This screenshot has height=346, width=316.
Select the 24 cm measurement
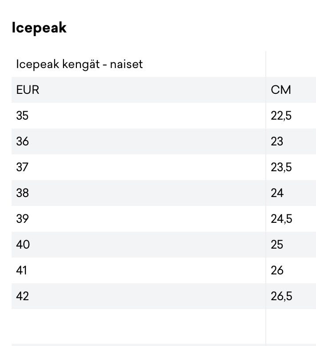pos(277,193)
